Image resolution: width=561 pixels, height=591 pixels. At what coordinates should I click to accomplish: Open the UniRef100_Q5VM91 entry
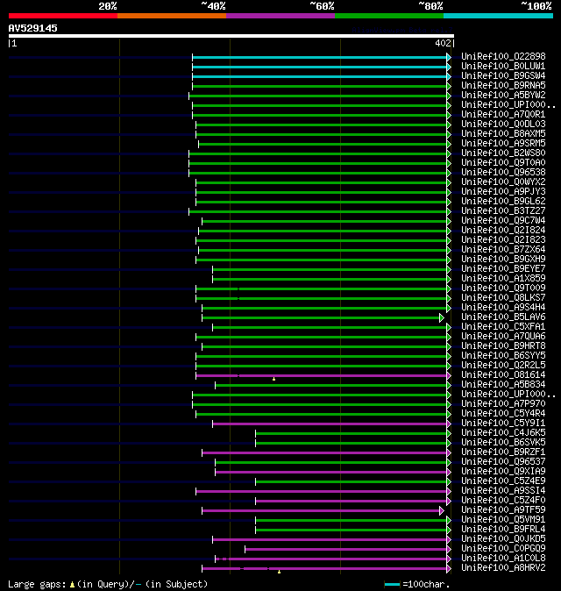click(503, 520)
